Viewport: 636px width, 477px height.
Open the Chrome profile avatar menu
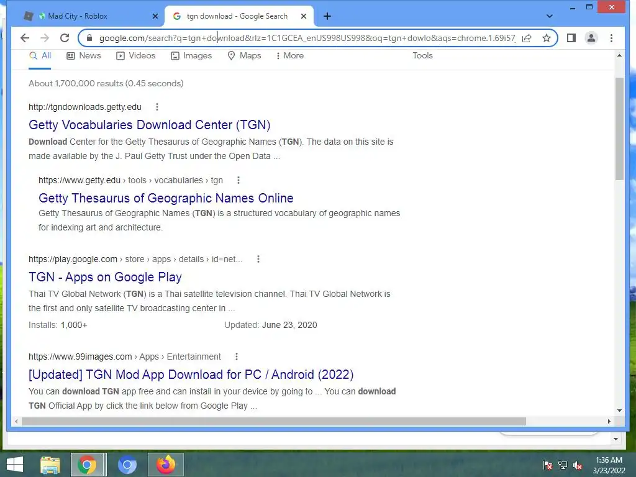(x=591, y=38)
